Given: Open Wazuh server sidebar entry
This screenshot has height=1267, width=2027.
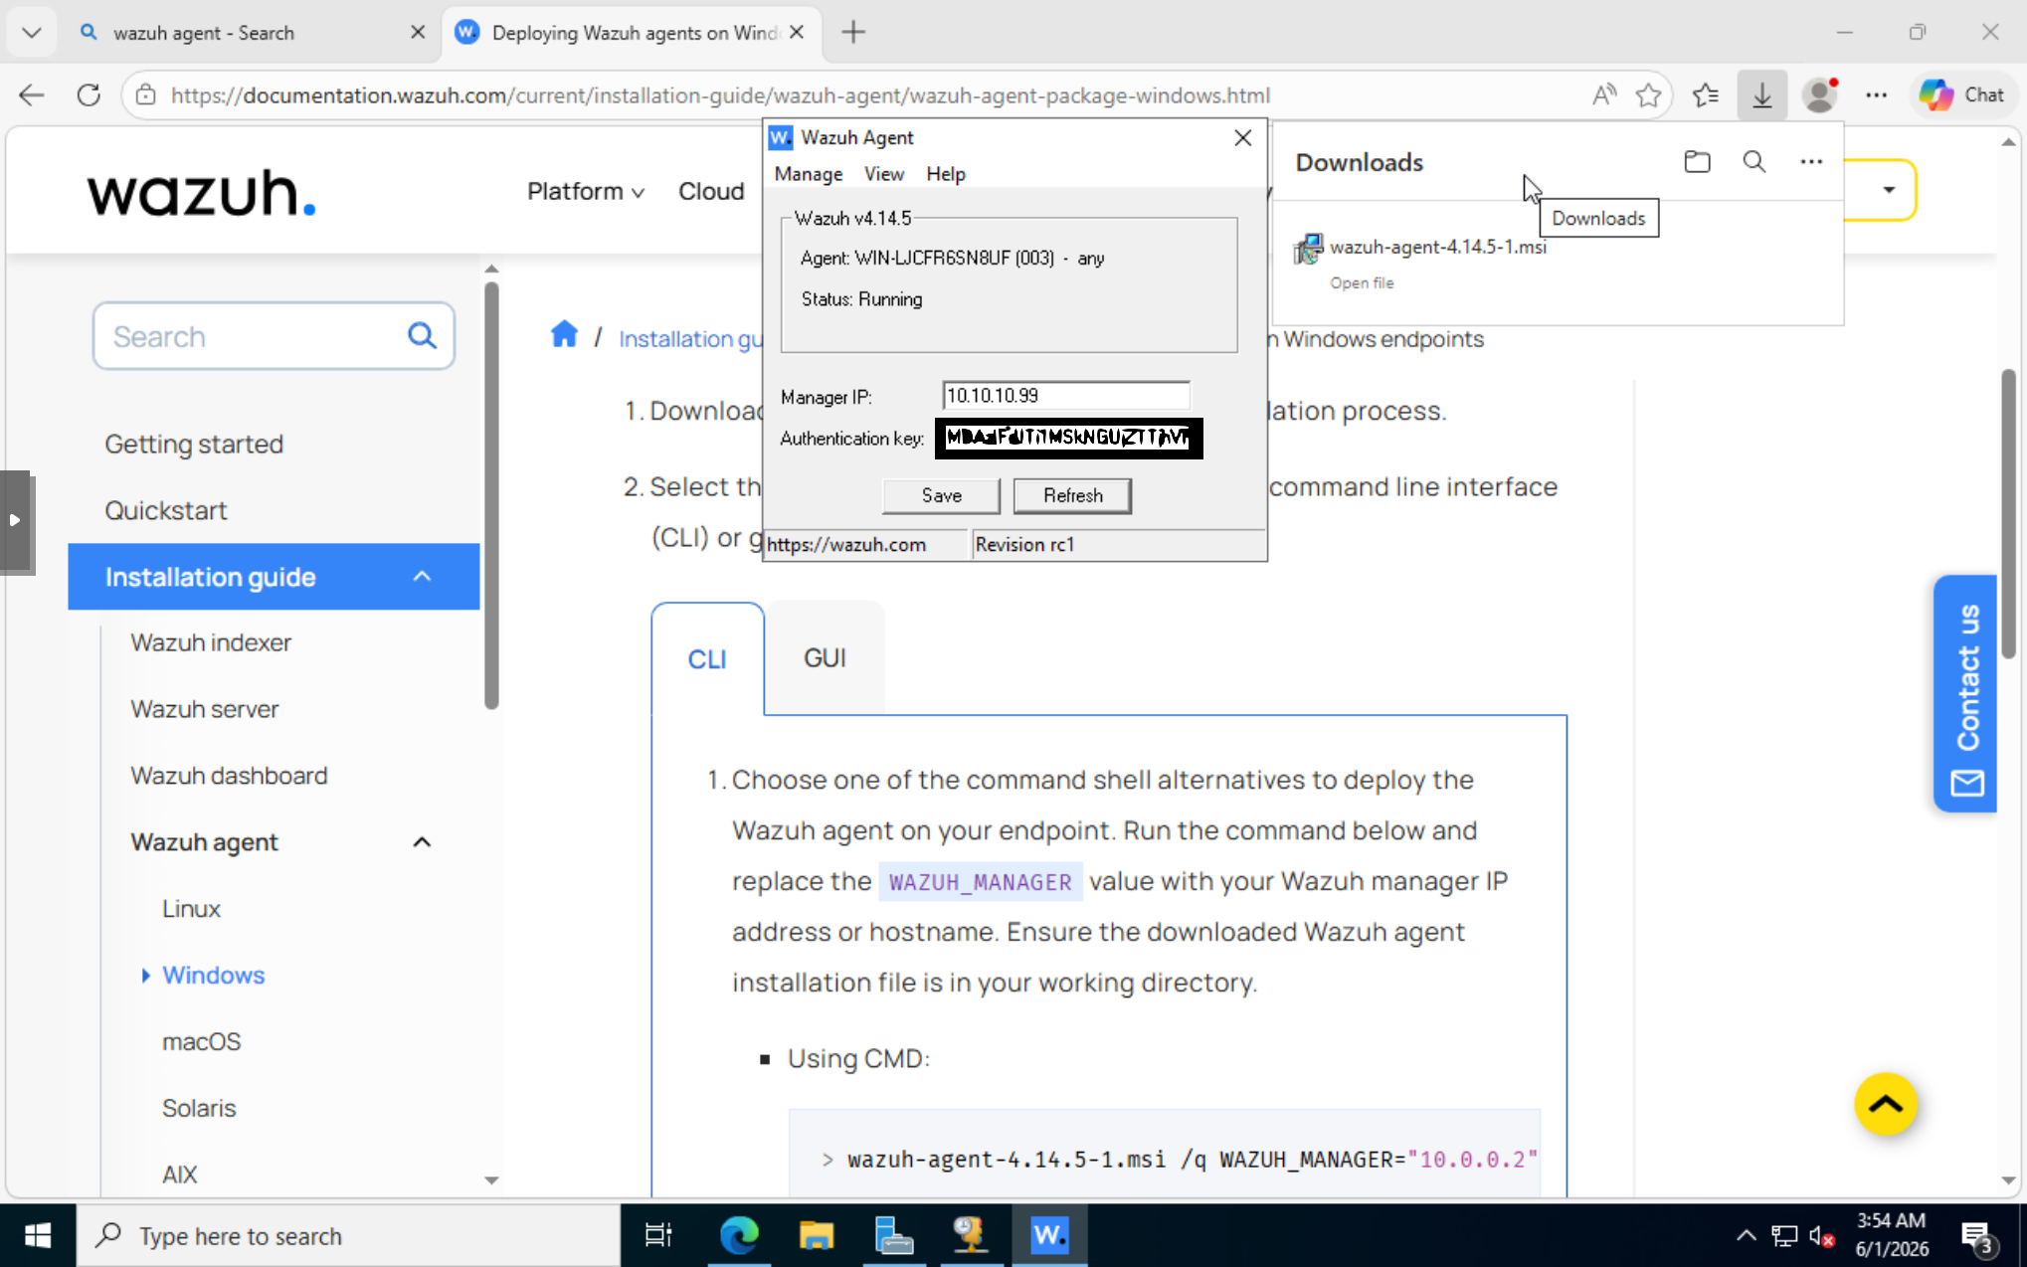Looking at the screenshot, I should (x=205, y=709).
